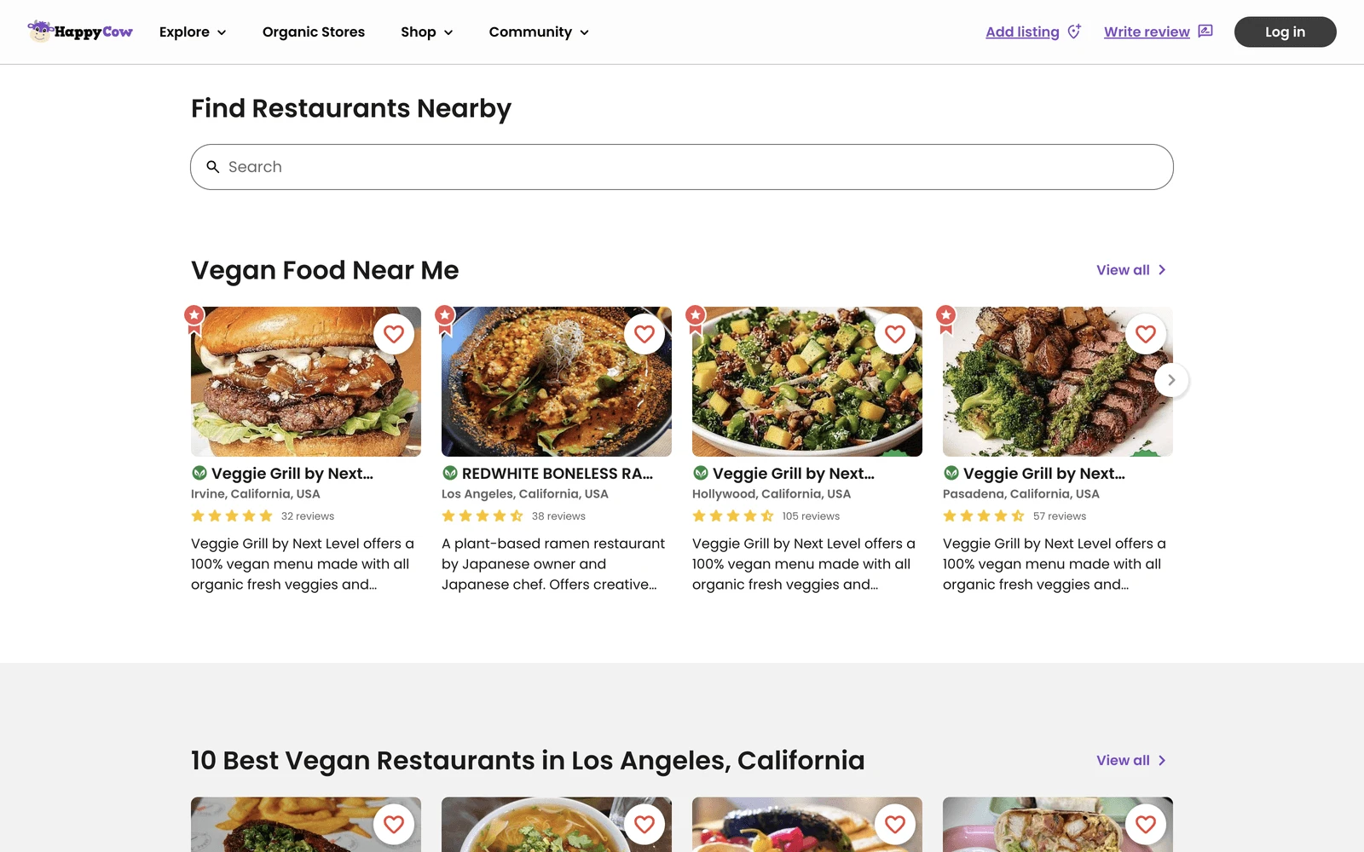
Task: Favorite second Los Angeles card with soup
Action: (644, 824)
